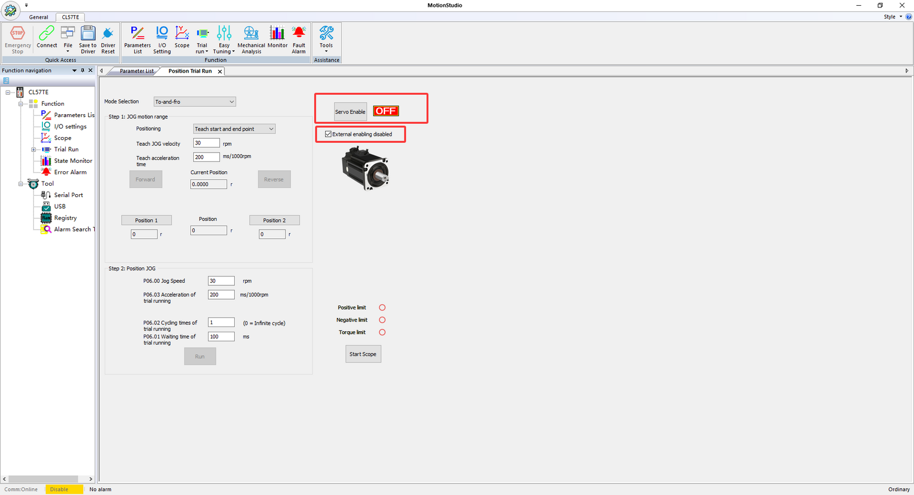This screenshot has width=914, height=495.
Task: Open the Style dropdown menu
Action: coord(893,17)
